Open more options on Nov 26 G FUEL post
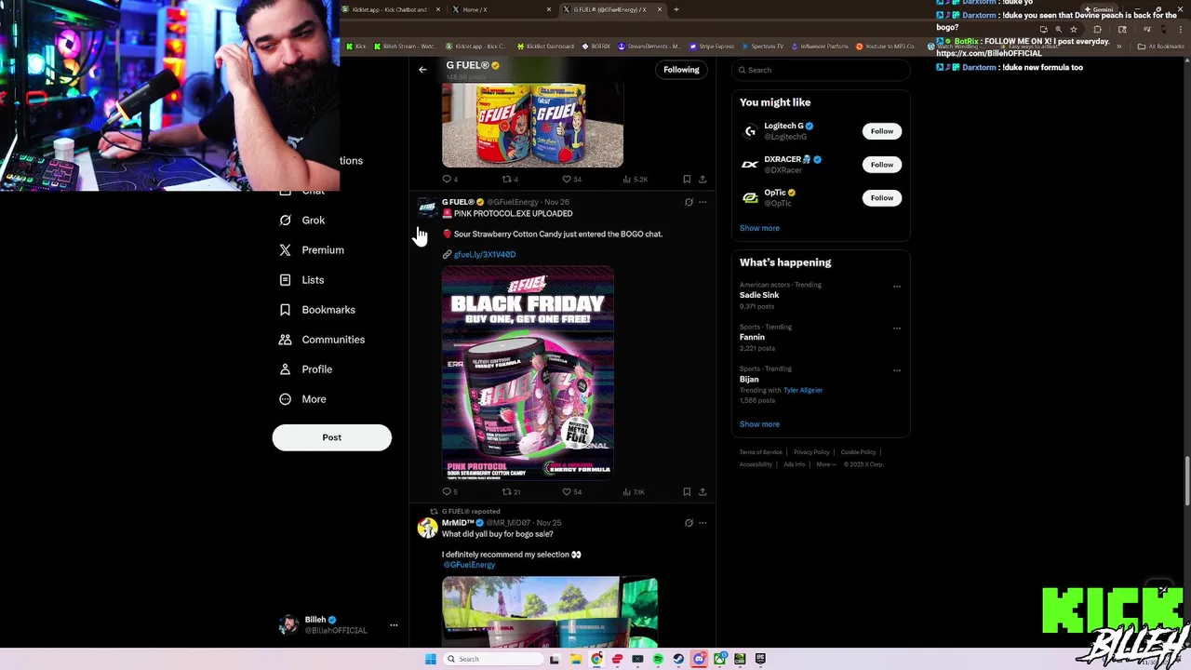Image resolution: width=1191 pixels, height=670 pixels. pyautogui.click(x=703, y=202)
